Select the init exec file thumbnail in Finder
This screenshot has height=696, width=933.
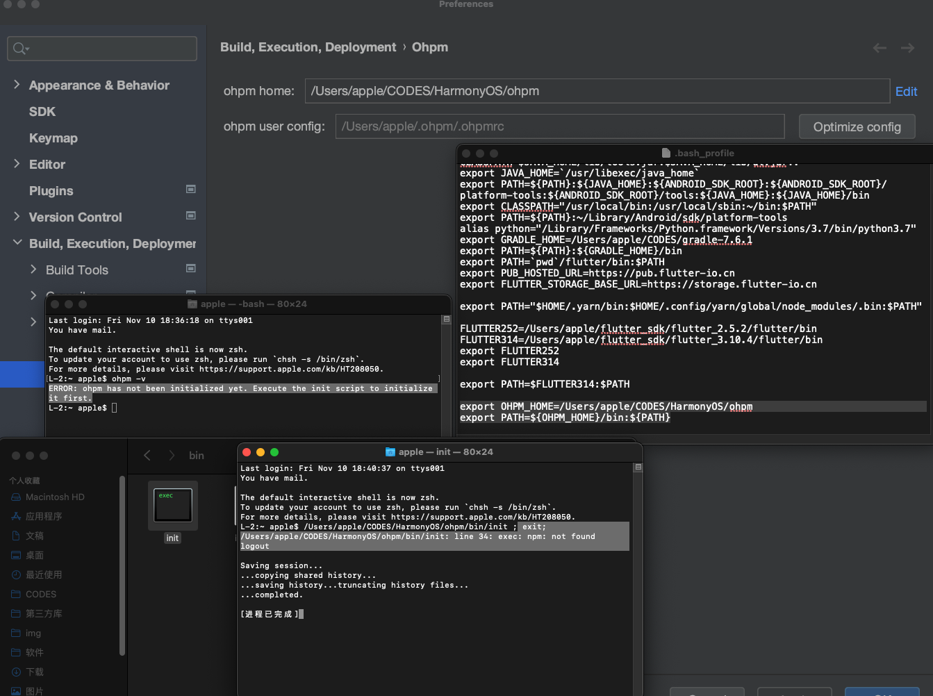pos(173,506)
